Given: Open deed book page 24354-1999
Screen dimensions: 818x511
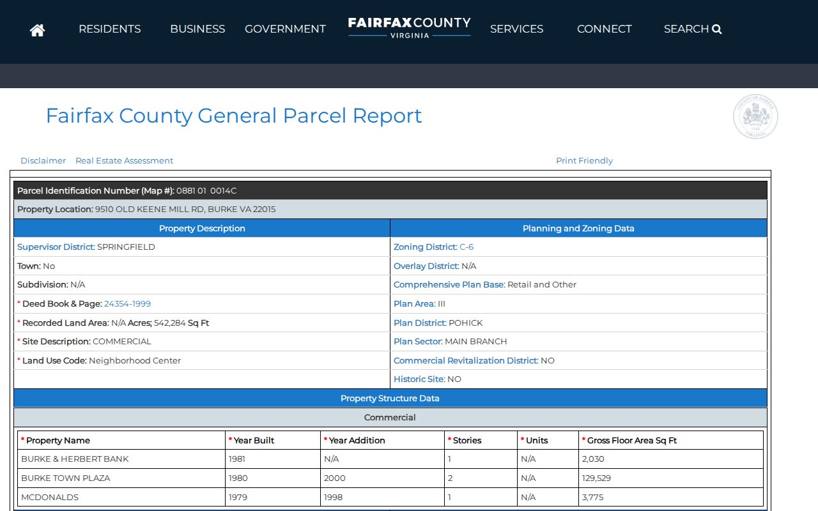Looking at the screenshot, I should [x=127, y=303].
